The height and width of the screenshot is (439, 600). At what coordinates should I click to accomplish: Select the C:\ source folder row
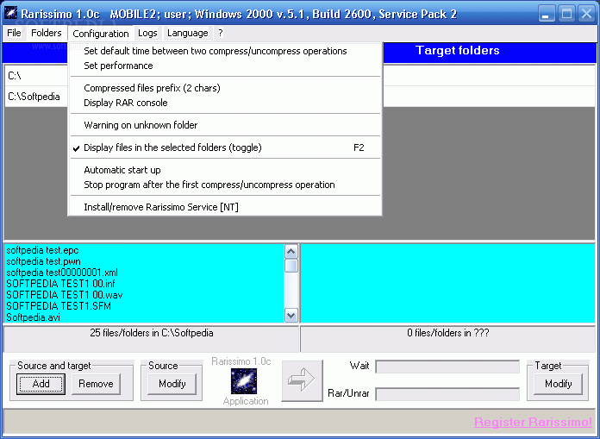click(x=36, y=75)
